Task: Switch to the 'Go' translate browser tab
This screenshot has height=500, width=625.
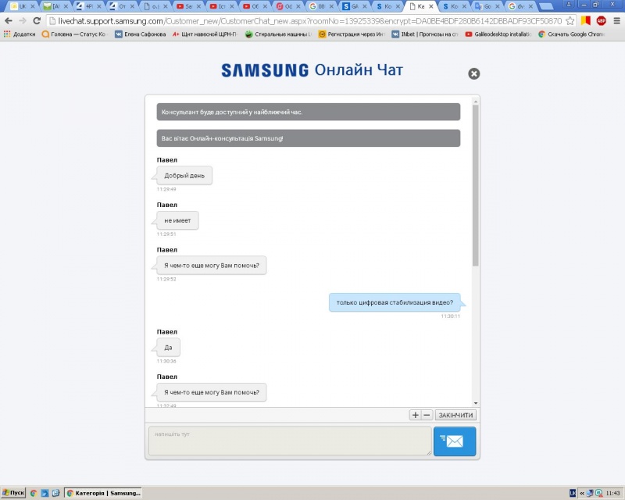Action: (x=487, y=6)
